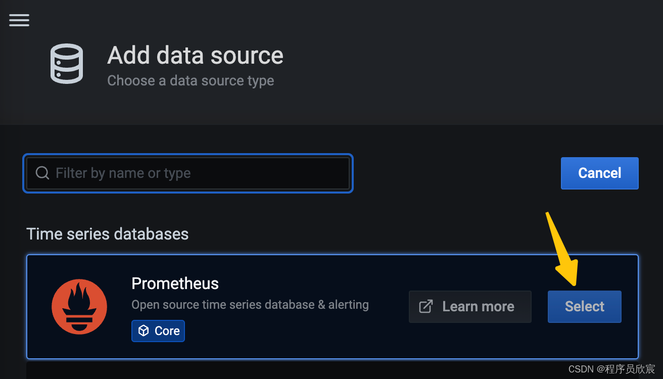Open the hamburger navigation menu
The width and height of the screenshot is (663, 379).
tap(19, 20)
